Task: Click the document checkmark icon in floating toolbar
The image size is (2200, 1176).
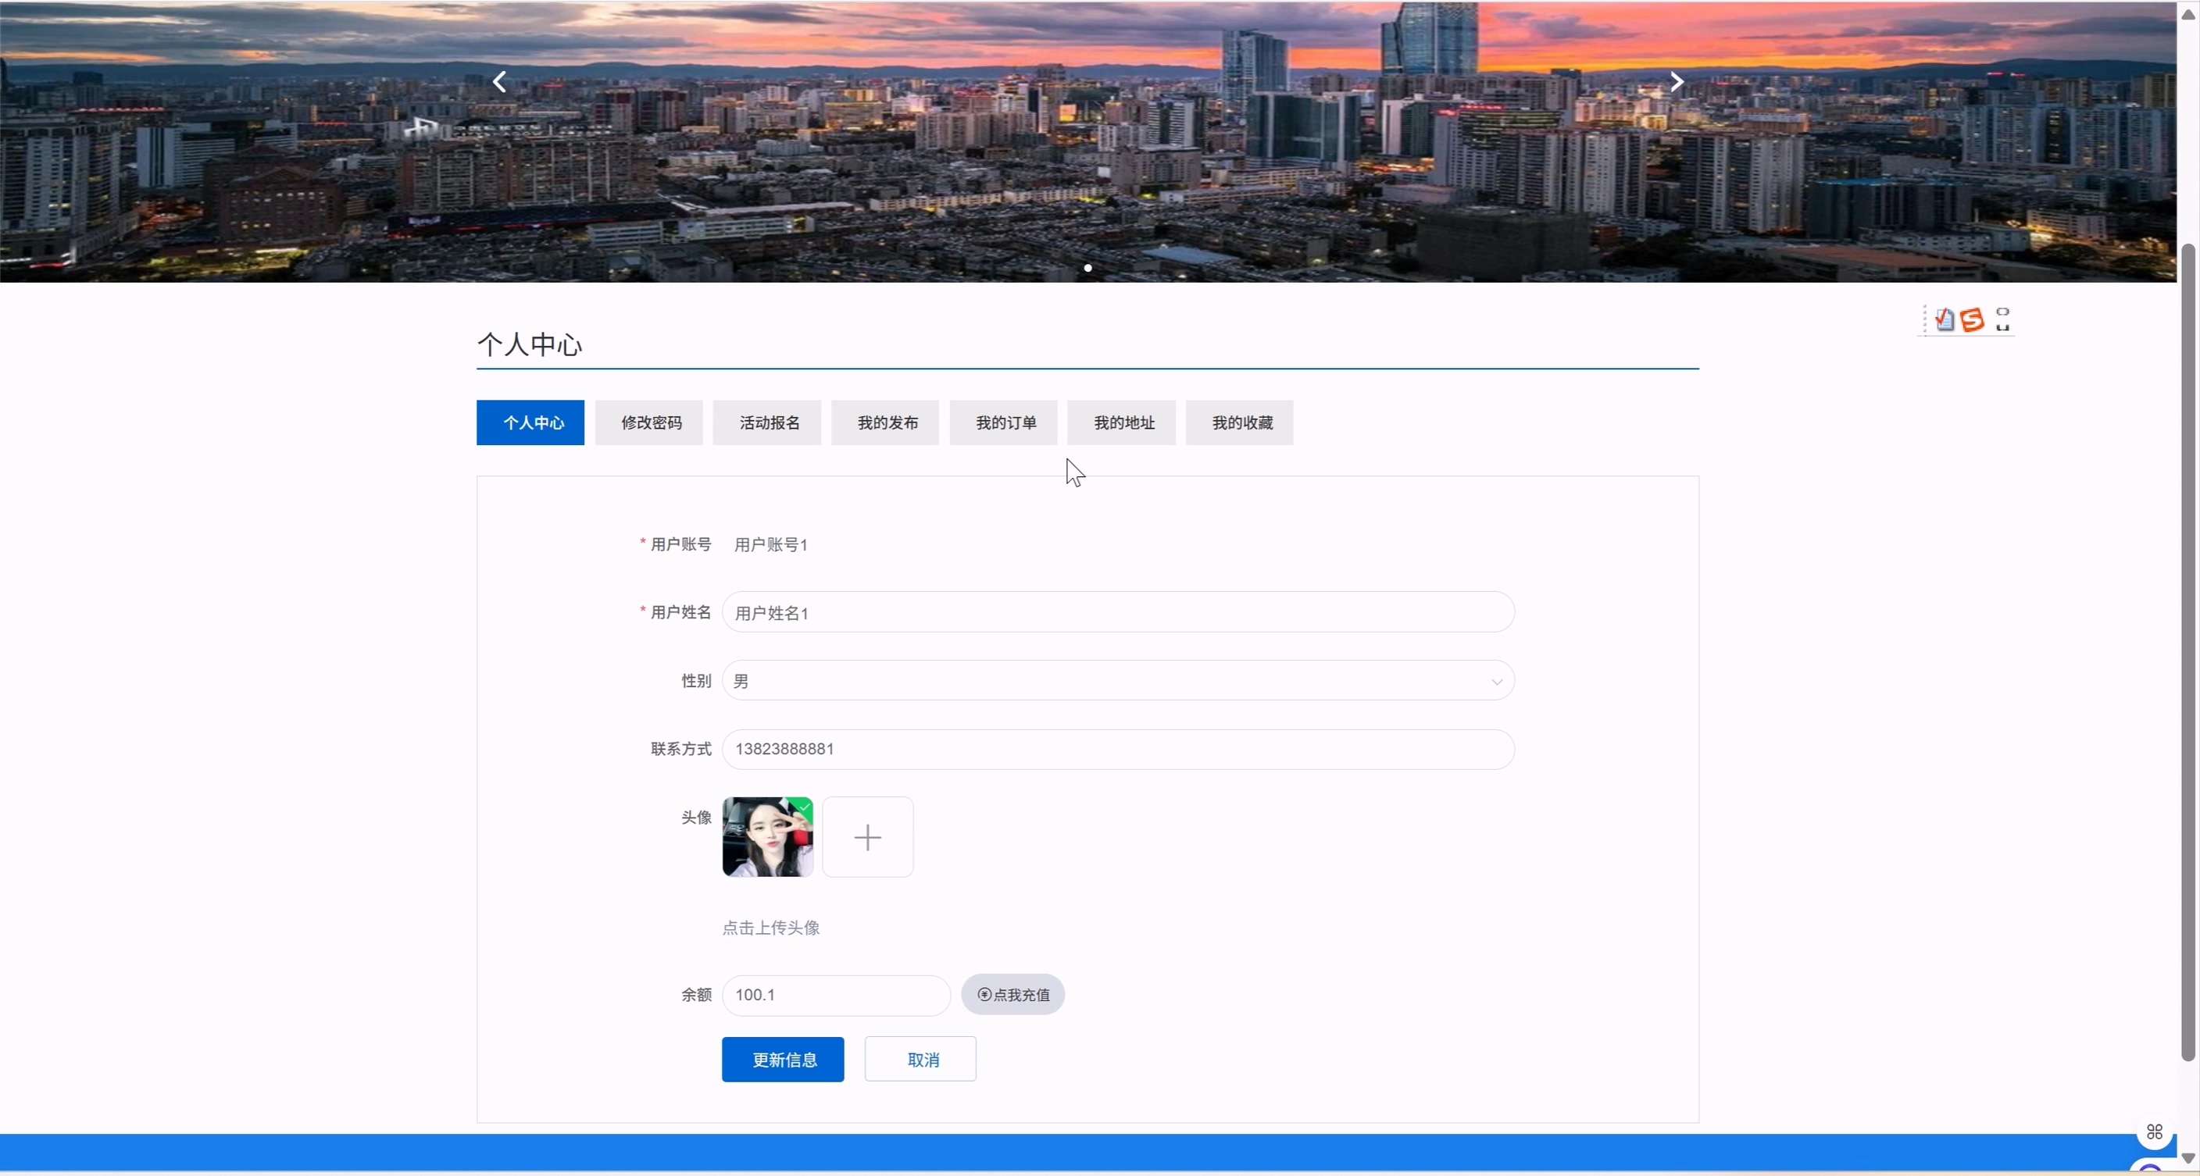Action: coord(1945,319)
